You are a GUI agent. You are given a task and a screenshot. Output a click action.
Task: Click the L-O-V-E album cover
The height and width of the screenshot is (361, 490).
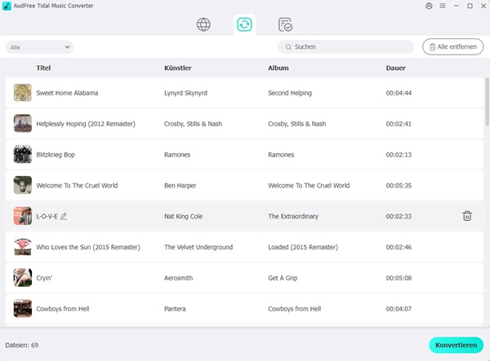23,216
